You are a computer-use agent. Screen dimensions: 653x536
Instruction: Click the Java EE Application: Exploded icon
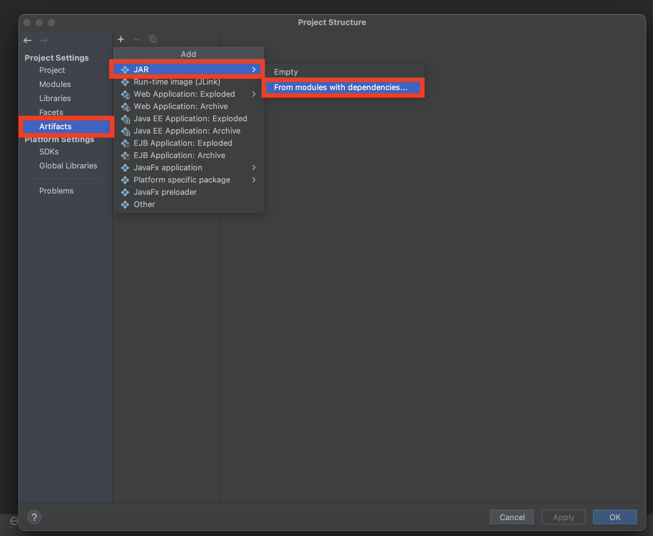(125, 119)
